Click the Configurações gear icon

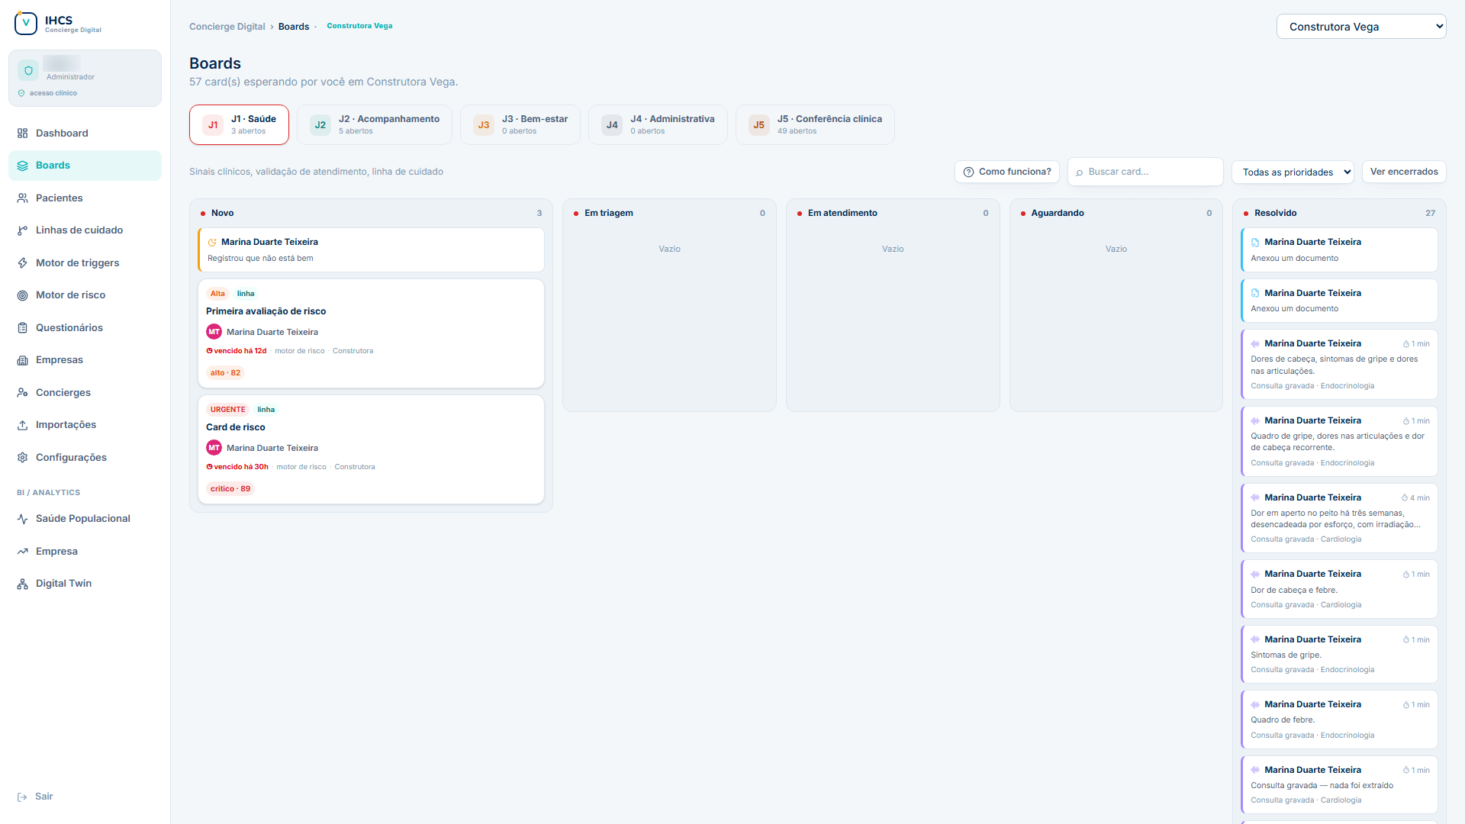coord(22,458)
